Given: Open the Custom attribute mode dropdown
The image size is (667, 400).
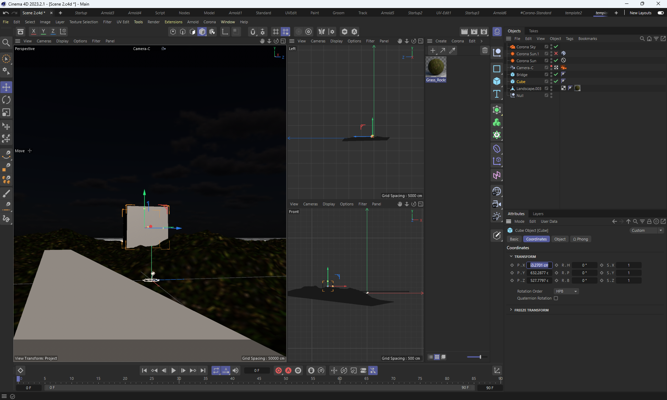Looking at the screenshot, I should (x=647, y=230).
